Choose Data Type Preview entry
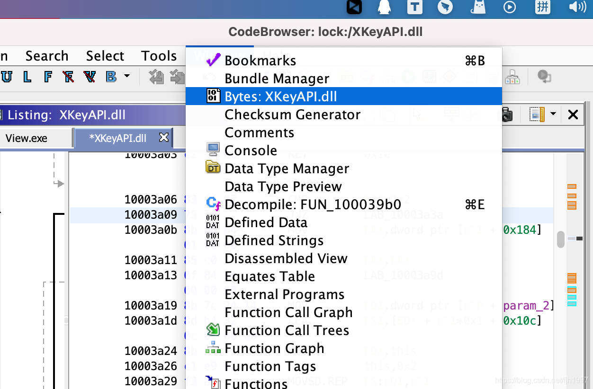The width and height of the screenshot is (593, 389). click(x=343, y=186)
